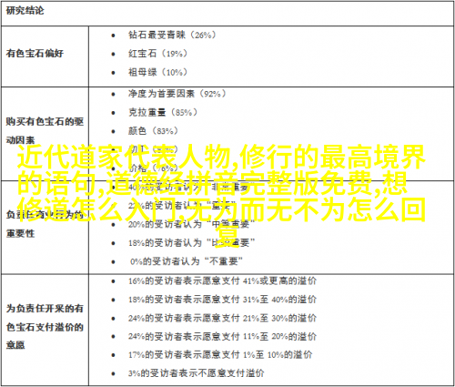Click the 净度为首要因素 (92%) entry
455x387 pixels.
[x=177, y=94]
